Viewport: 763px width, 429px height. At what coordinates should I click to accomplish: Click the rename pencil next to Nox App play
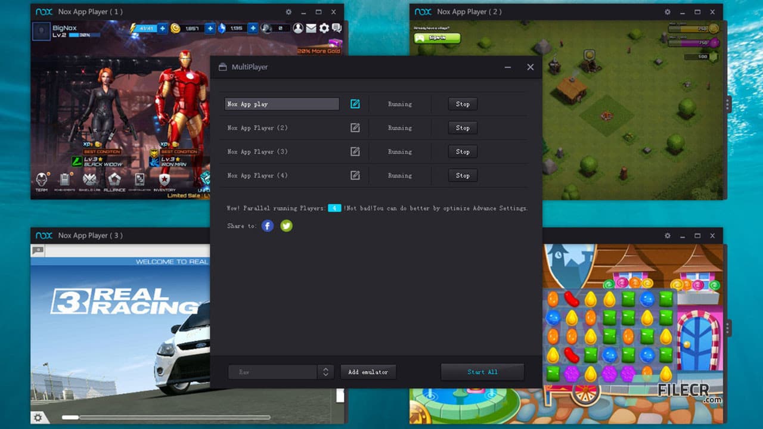[355, 104]
